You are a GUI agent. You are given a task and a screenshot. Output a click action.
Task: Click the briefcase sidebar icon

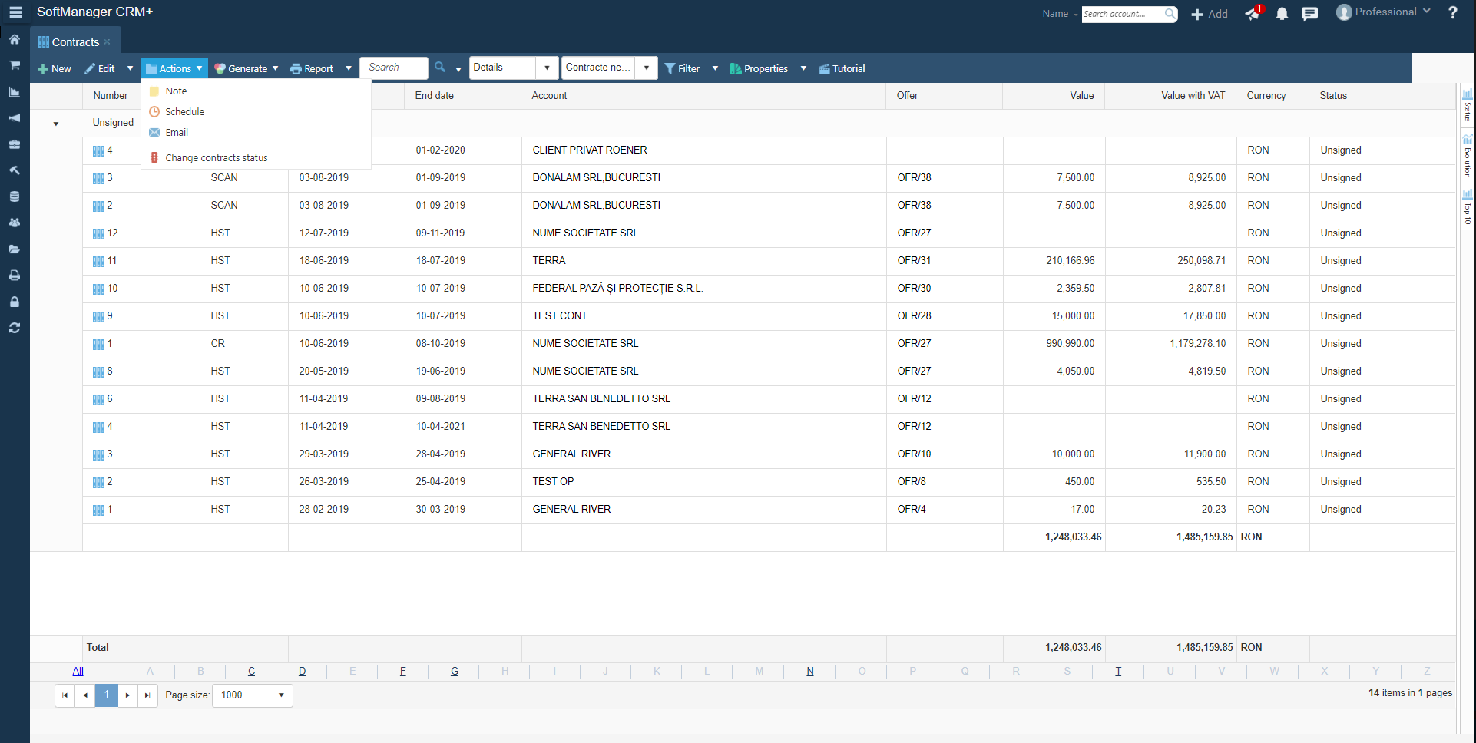tap(15, 144)
